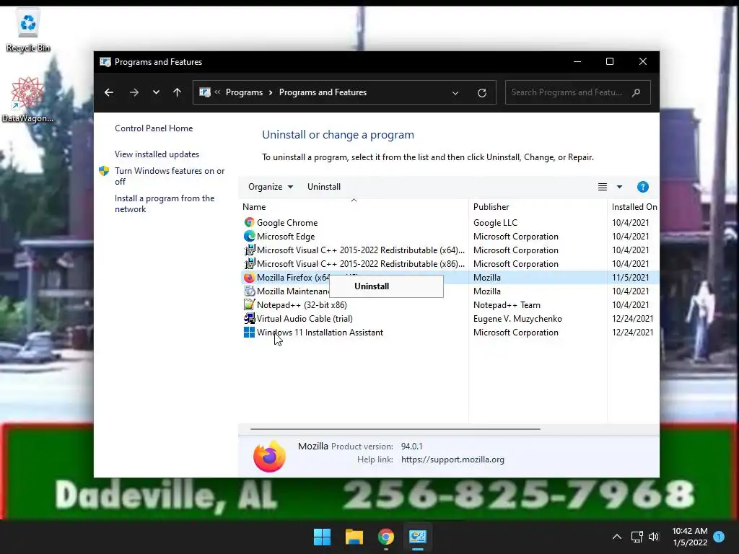
Task: Open Google Chrome from the taskbar
Action: [386, 537]
